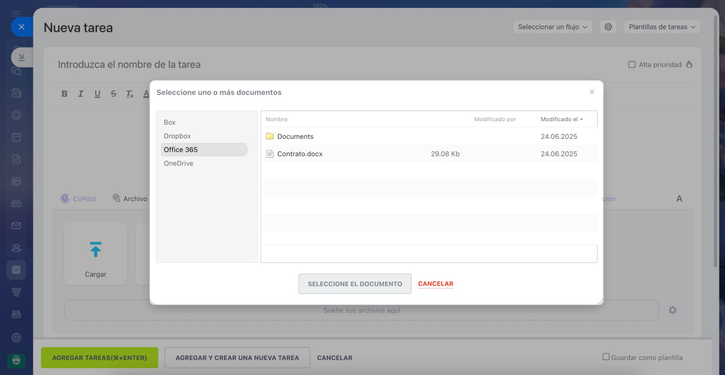725x375 pixels.
Task: Apply bold formatting
Action: [65, 94]
